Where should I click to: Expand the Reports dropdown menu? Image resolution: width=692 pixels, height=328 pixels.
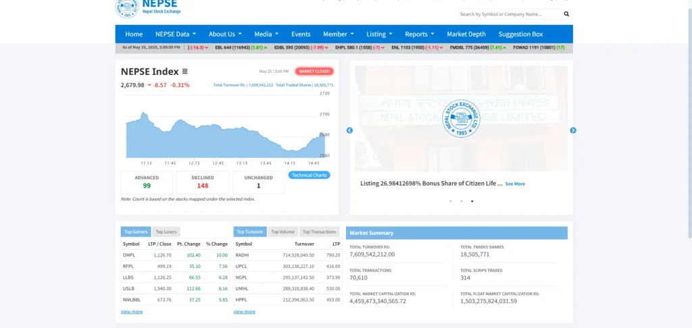(420, 34)
